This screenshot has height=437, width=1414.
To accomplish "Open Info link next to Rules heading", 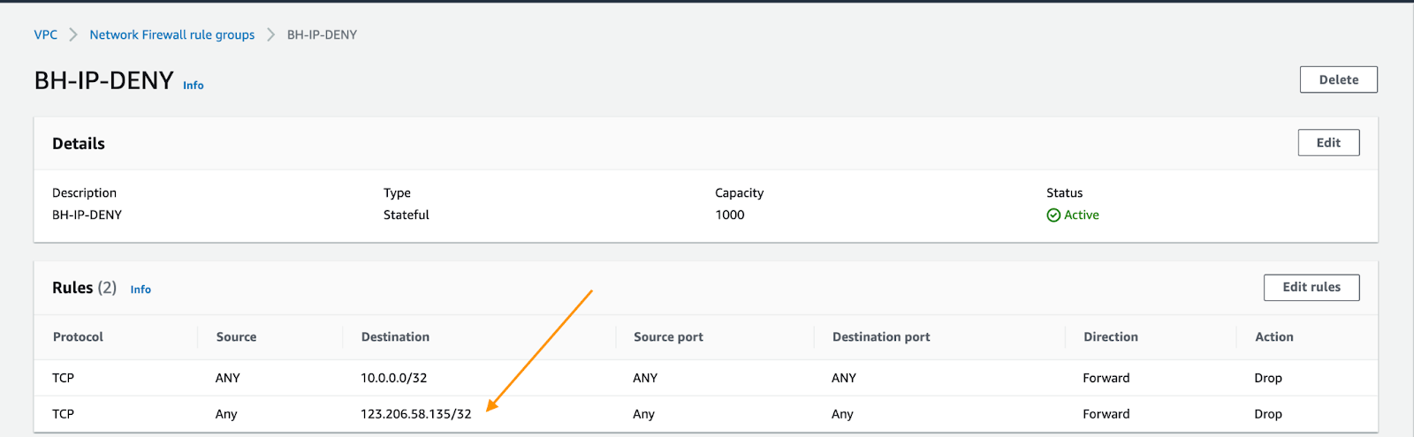I will [141, 290].
